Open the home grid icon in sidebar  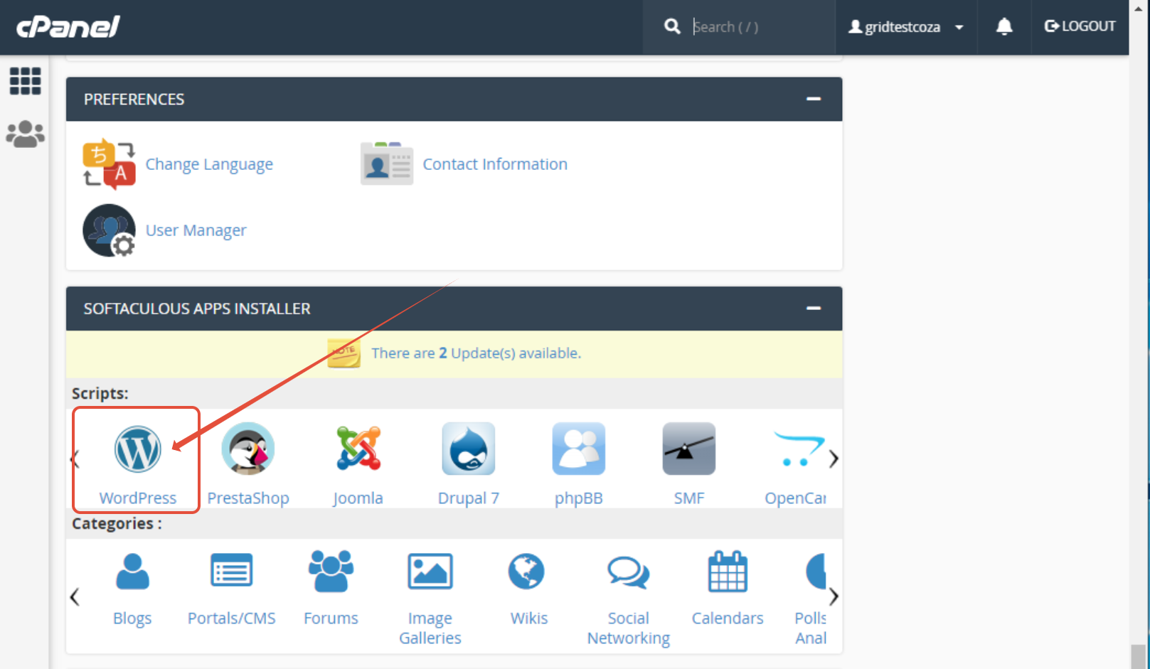[25, 80]
